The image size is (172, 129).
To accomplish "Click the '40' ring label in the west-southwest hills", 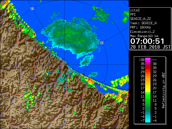I will pos(27,86).
